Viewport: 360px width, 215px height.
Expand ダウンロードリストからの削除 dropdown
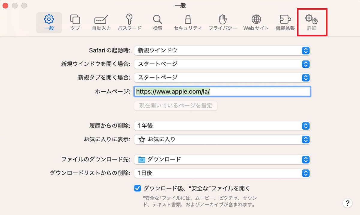(222, 173)
